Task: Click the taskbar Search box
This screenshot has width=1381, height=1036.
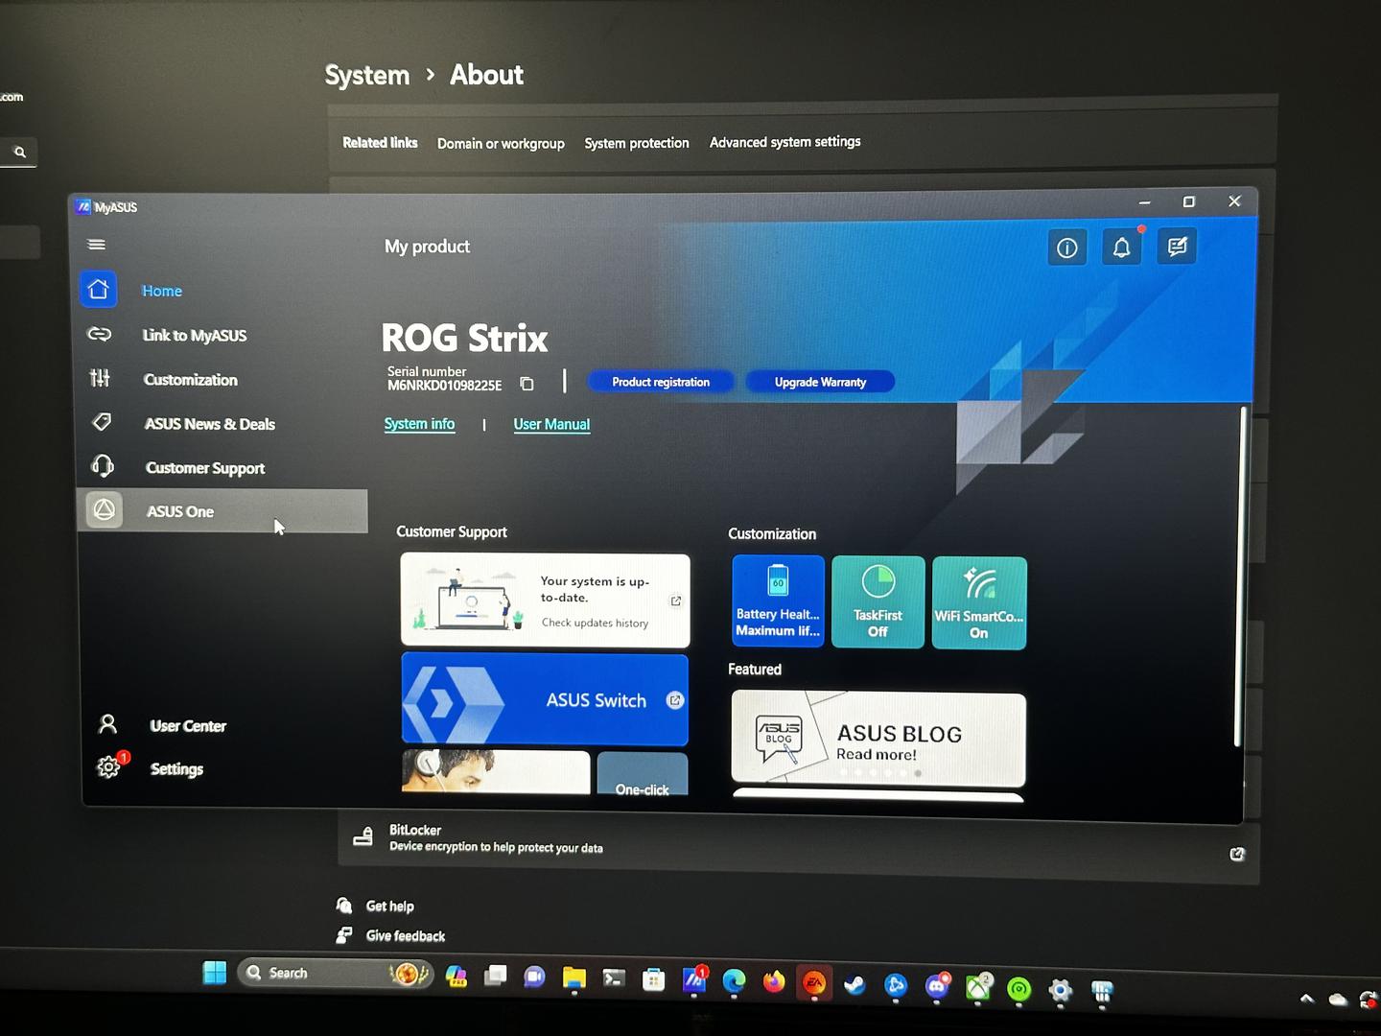Action: pyautogui.click(x=336, y=973)
